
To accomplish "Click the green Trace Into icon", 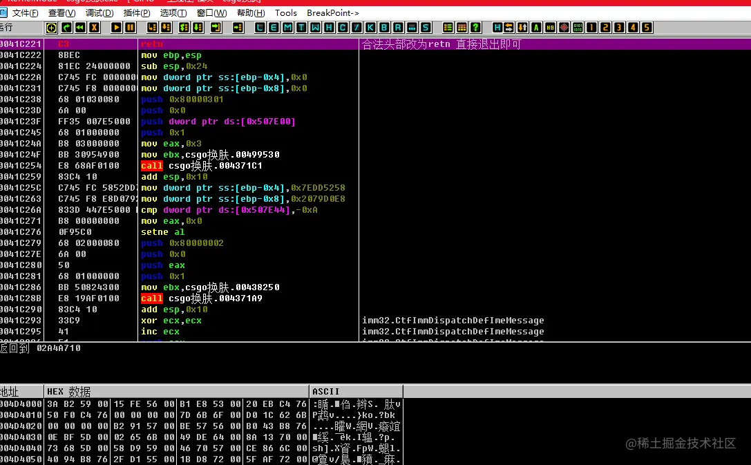I will pos(184,28).
